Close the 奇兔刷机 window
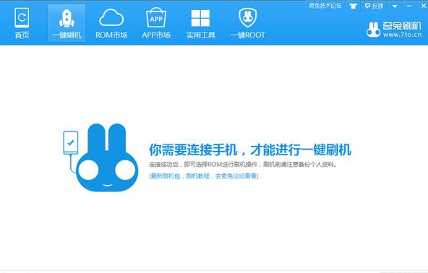Screen dimensions: 428x273 coord(424,6)
